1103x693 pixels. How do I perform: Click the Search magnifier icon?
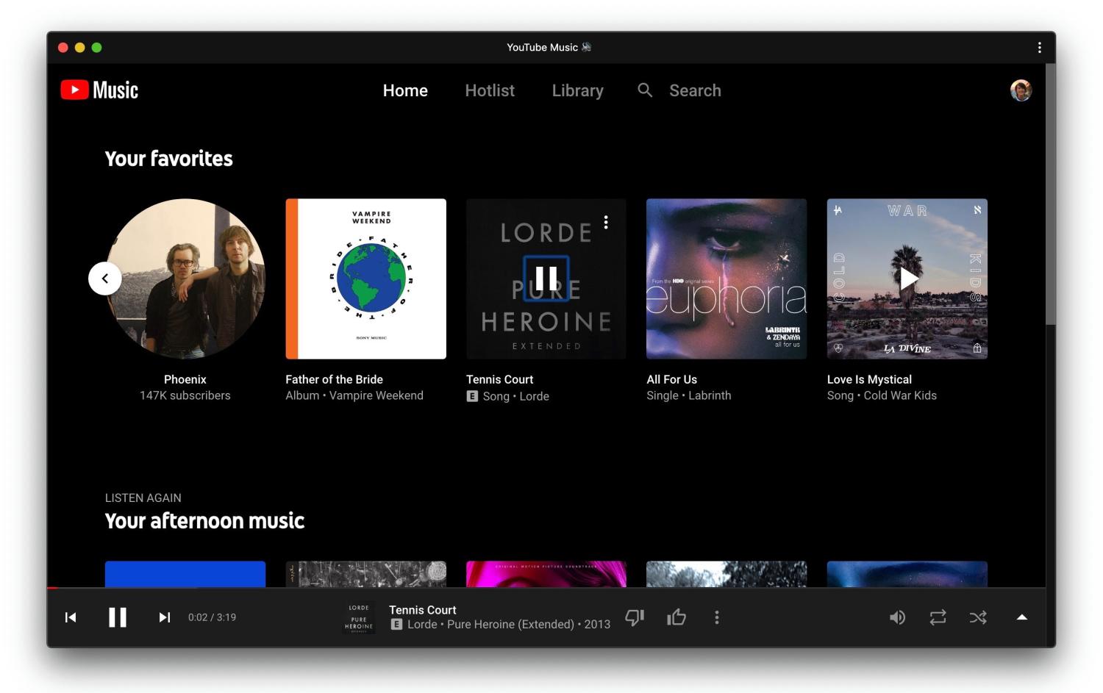pyautogui.click(x=645, y=90)
